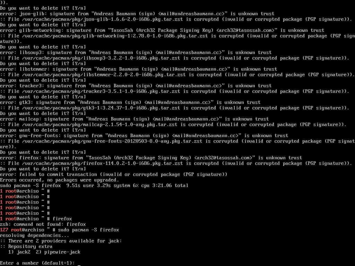
Task: Click the 'failed to commit transaction' error line
Action: (x=113, y=175)
